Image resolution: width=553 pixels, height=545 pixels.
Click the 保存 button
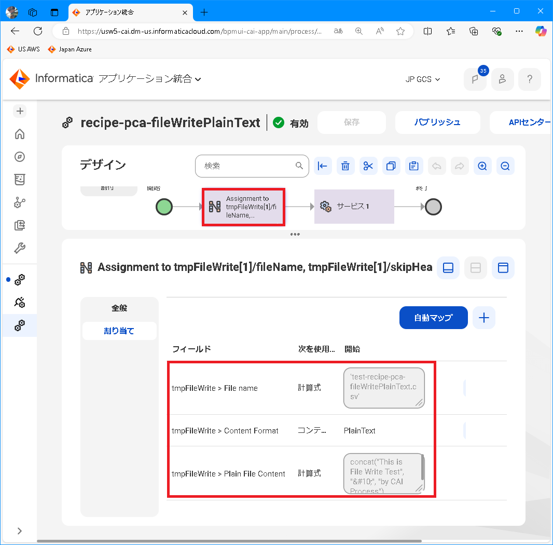352,122
